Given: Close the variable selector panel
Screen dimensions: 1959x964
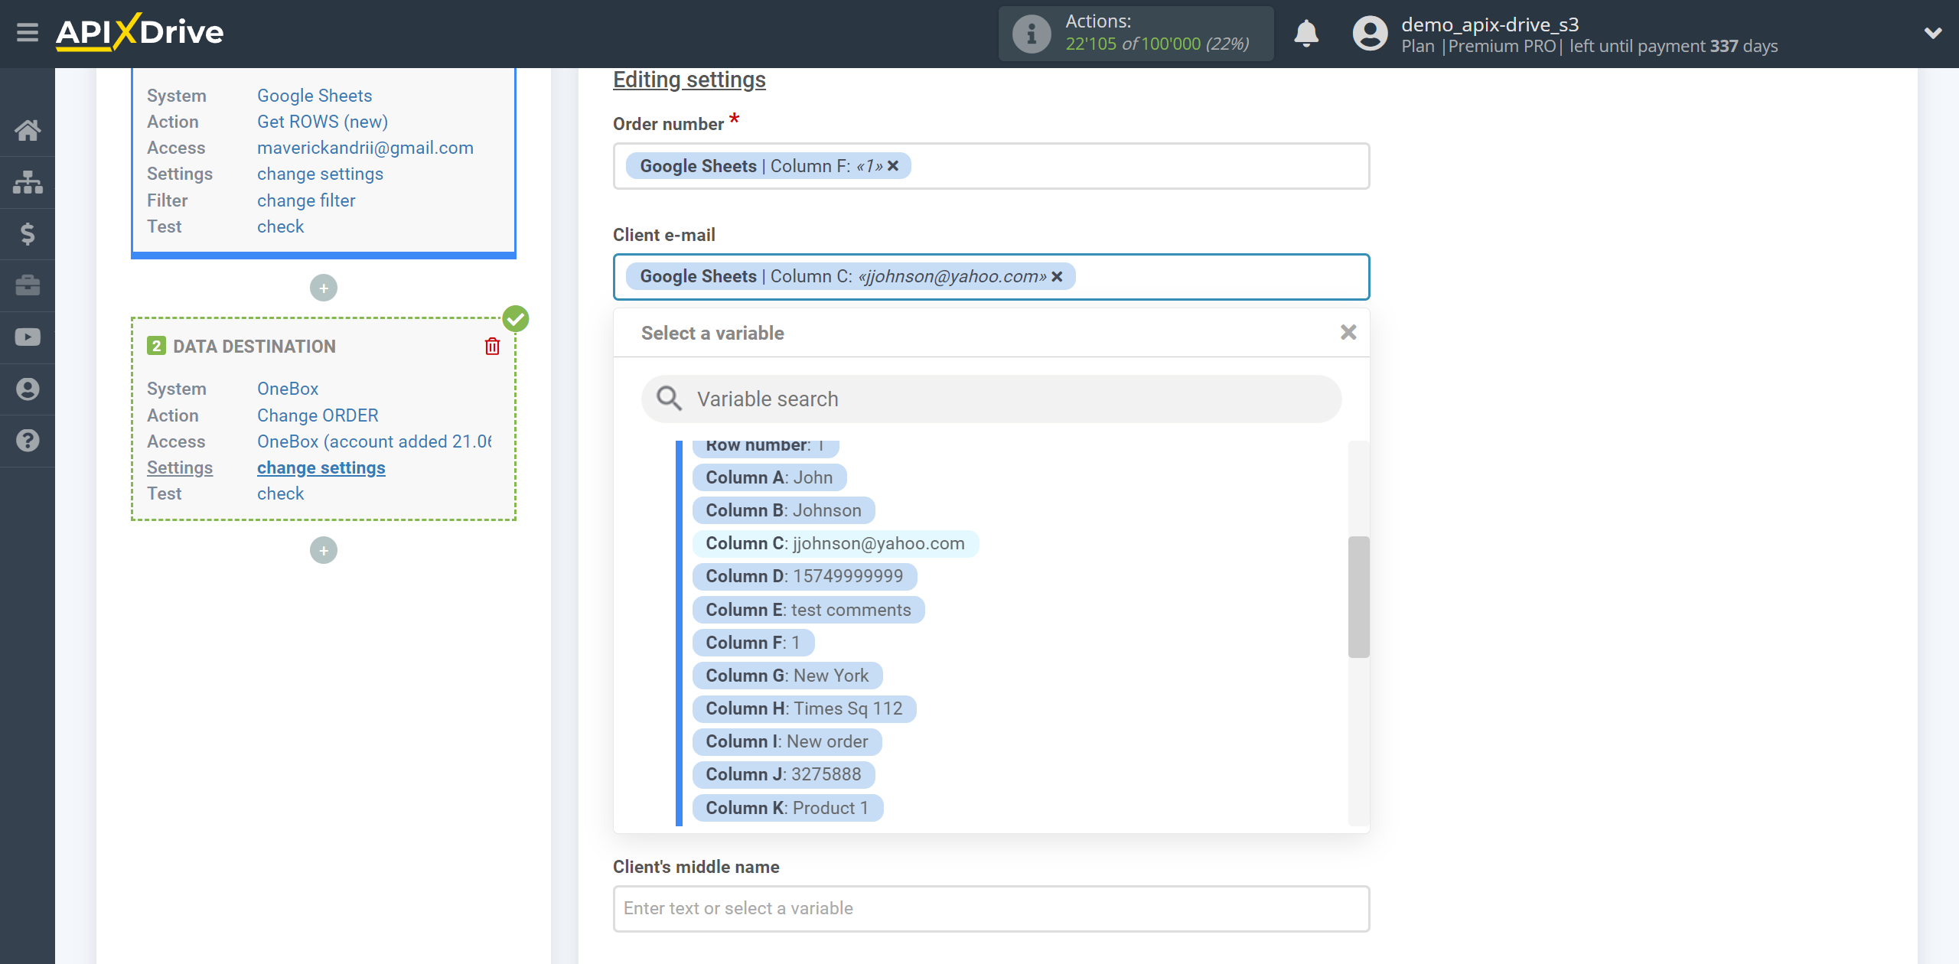Looking at the screenshot, I should coord(1348,332).
